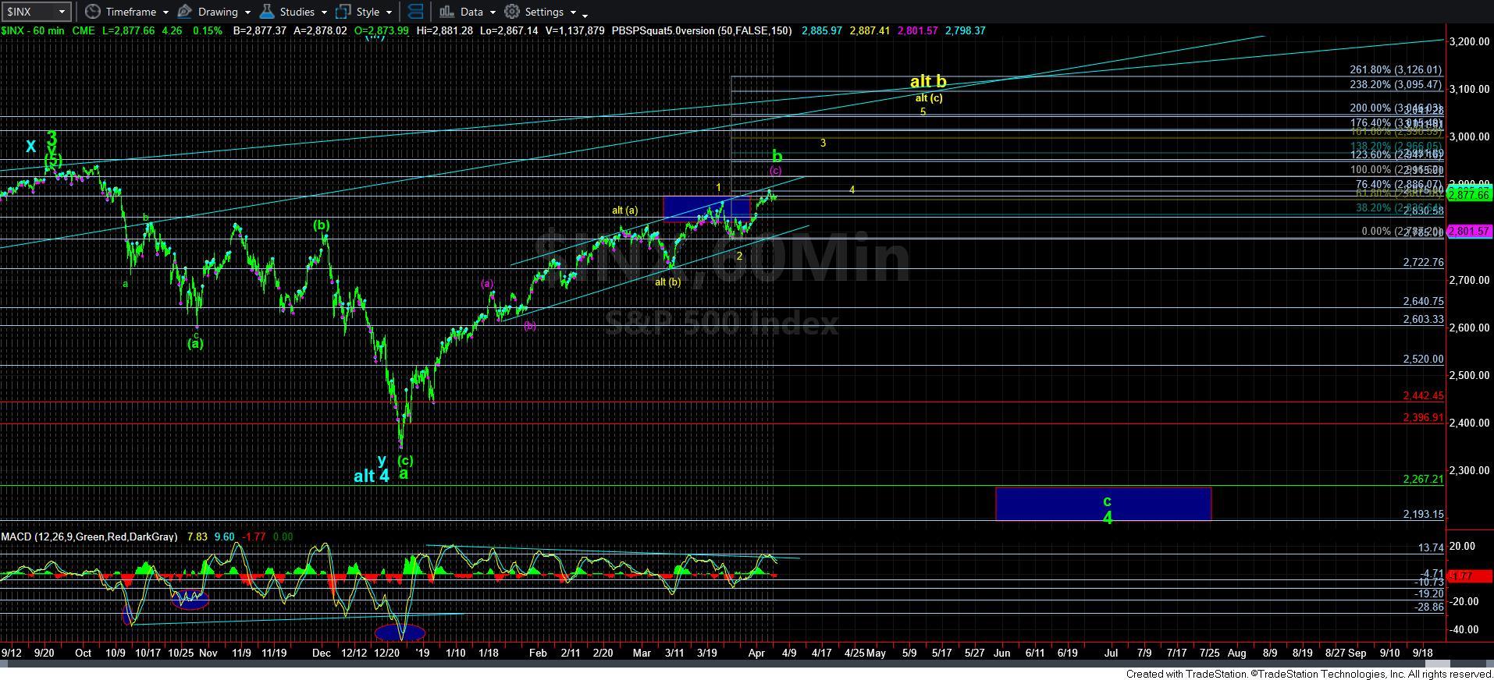Click the -28.86 MACD level label
This screenshot has width=1494, height=680.
point(1429,607)
